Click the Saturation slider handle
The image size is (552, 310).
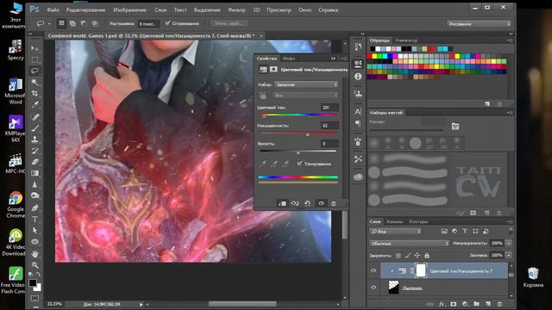pyautogui.click(x=308, y=134)
